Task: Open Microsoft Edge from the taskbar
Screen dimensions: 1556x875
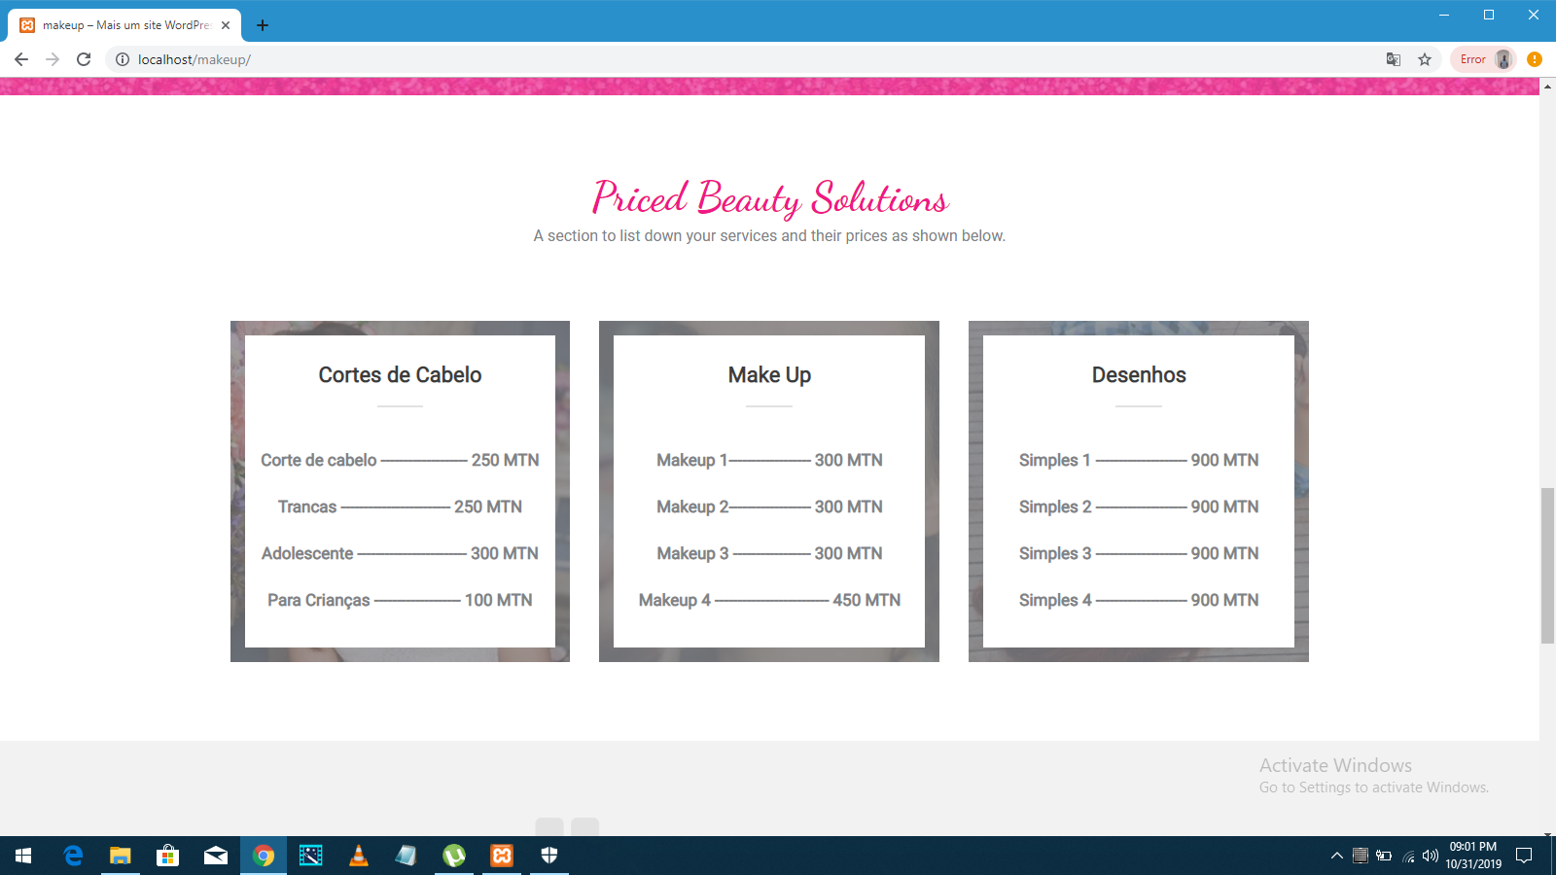Action: [x=73, y=856]
